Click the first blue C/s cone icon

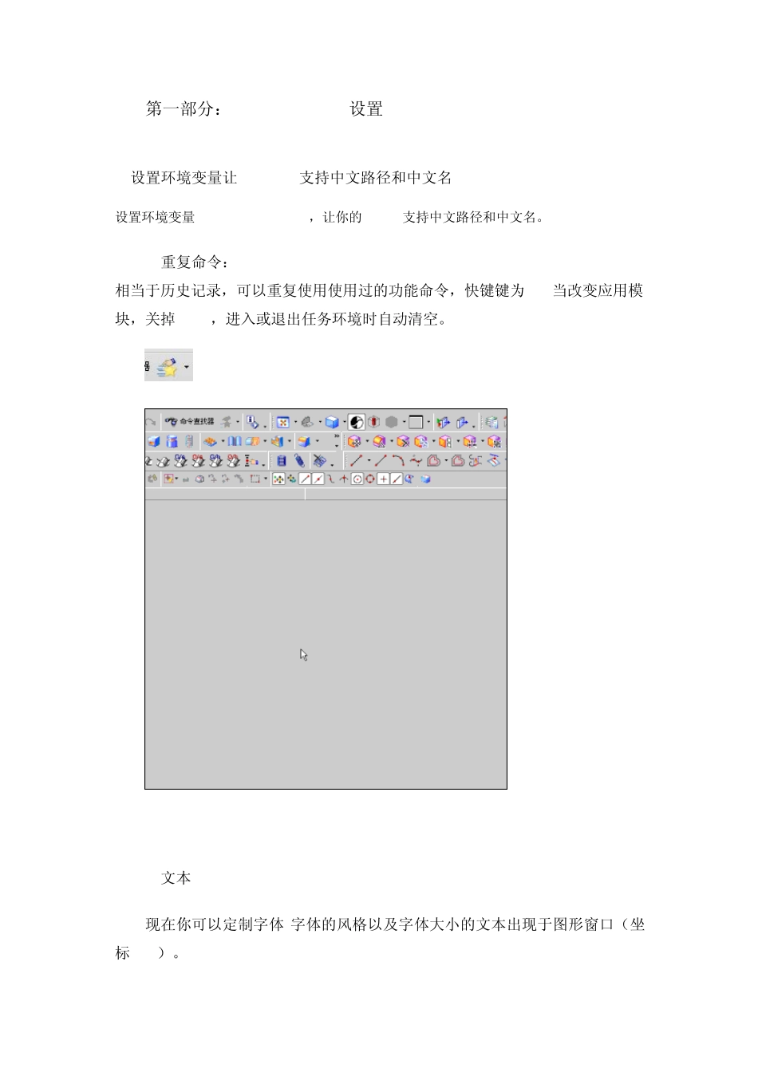point(180,460)
